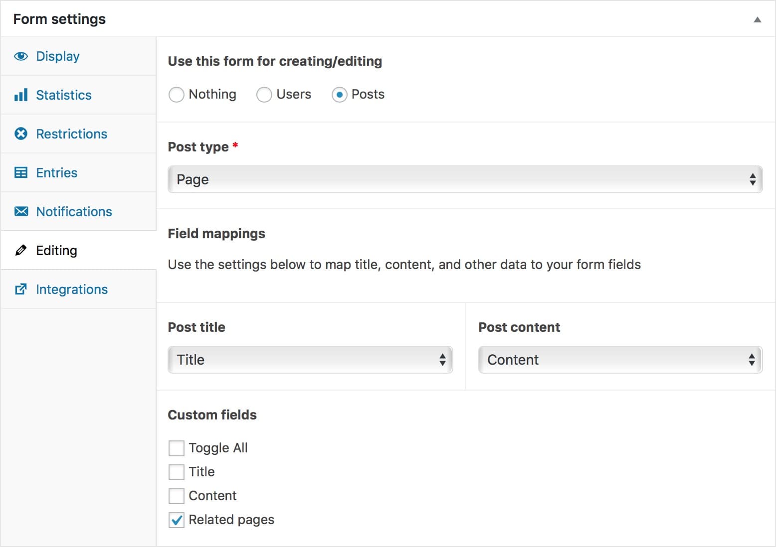This screenshot has height=547, width=776.
Task: Open the Integrations section
Action: [x=72, y=289]
